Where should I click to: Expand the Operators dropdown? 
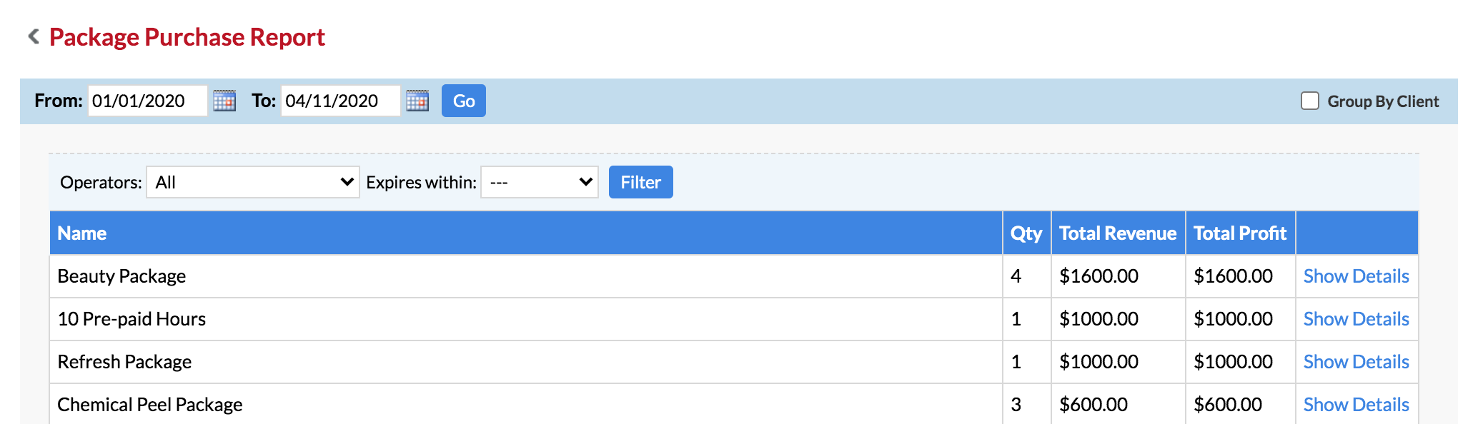click(253, 182)
